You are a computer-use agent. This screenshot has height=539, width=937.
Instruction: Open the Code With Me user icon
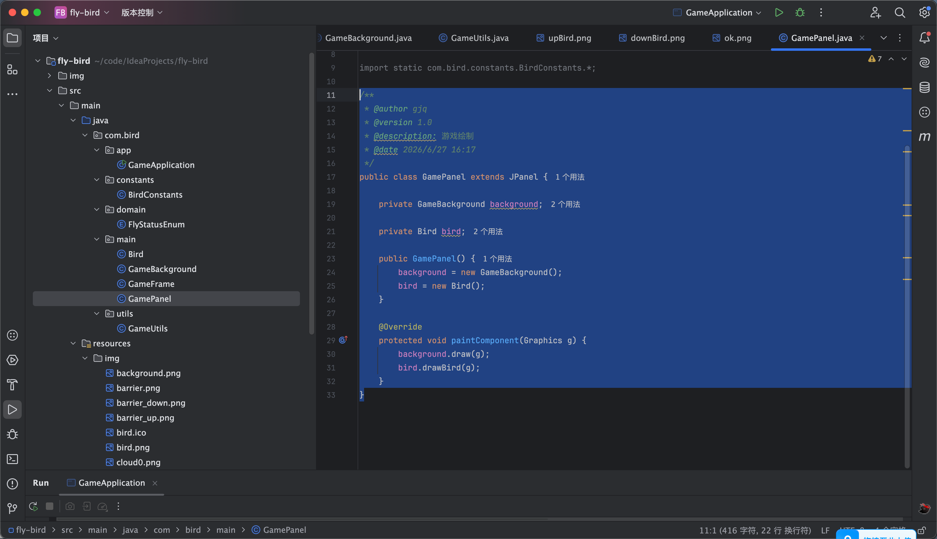coord(875,13)
